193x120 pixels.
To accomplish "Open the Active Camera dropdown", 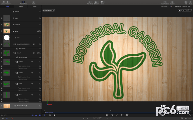I will pos(49,10).
